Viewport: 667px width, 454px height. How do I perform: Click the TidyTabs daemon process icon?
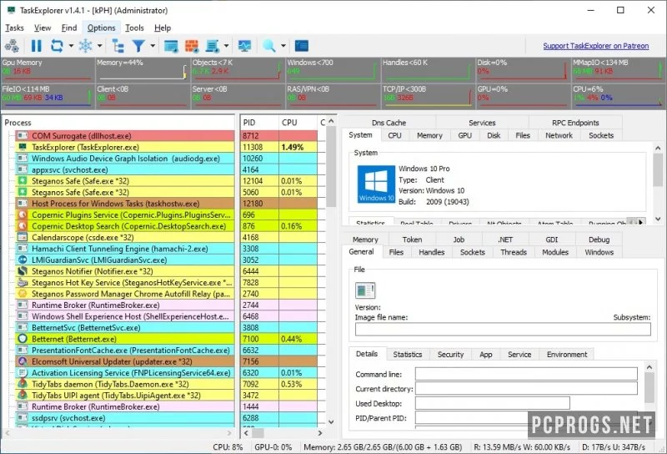point(23,384)
